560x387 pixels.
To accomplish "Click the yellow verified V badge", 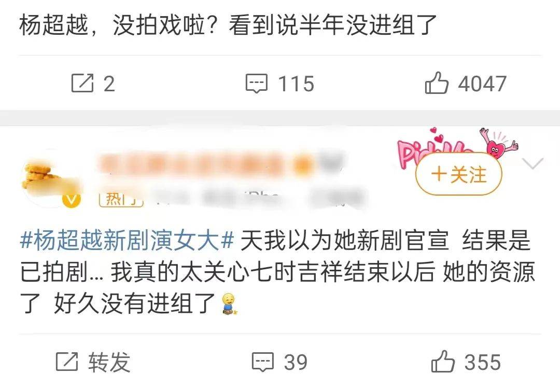I will 72,200.
